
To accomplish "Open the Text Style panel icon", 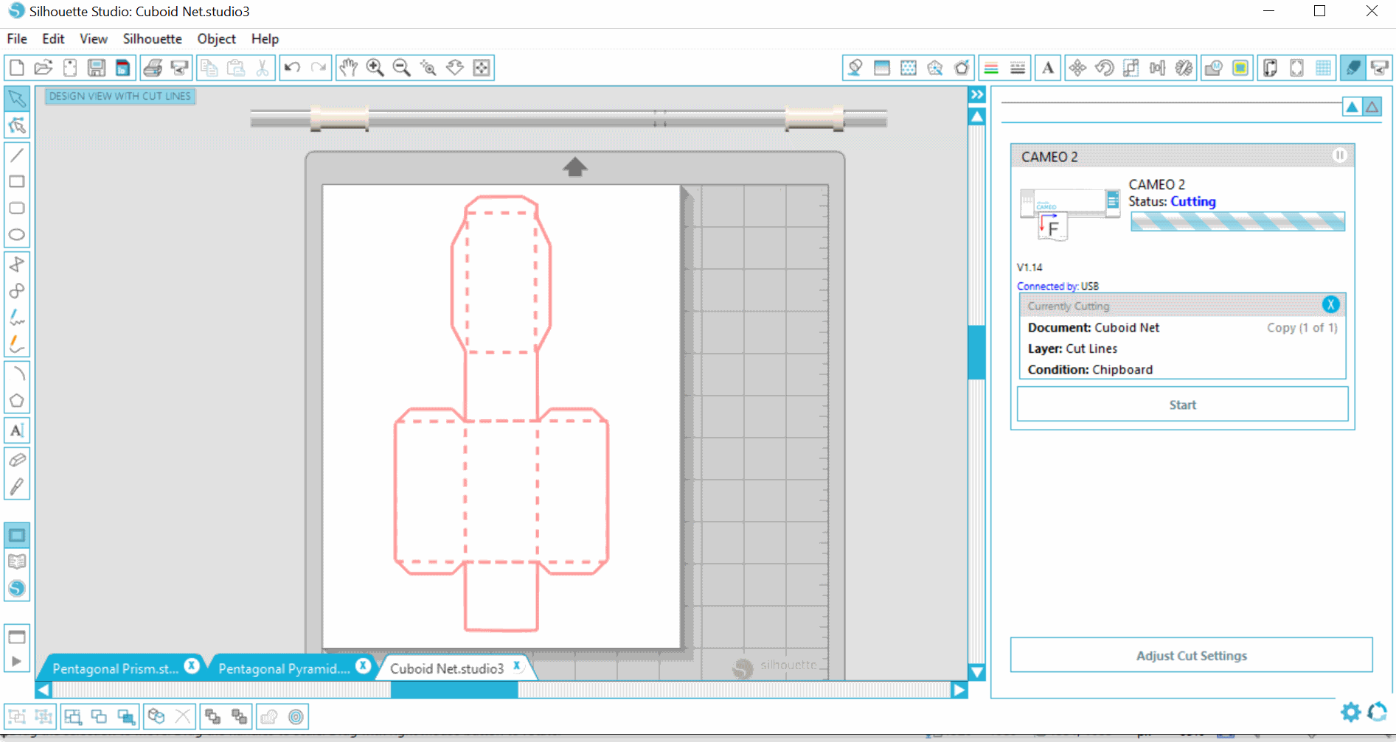I will click(x=1047, y=68).
